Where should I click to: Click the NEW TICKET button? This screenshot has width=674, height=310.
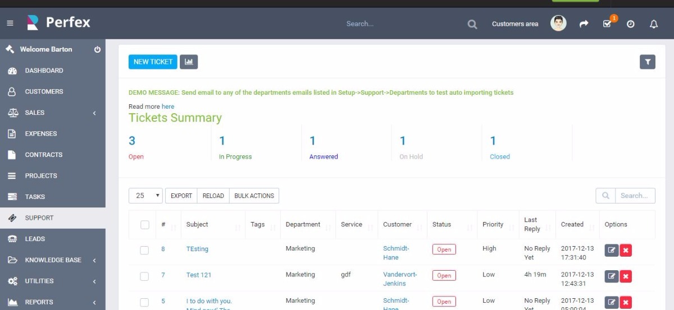tap(153, 62)
